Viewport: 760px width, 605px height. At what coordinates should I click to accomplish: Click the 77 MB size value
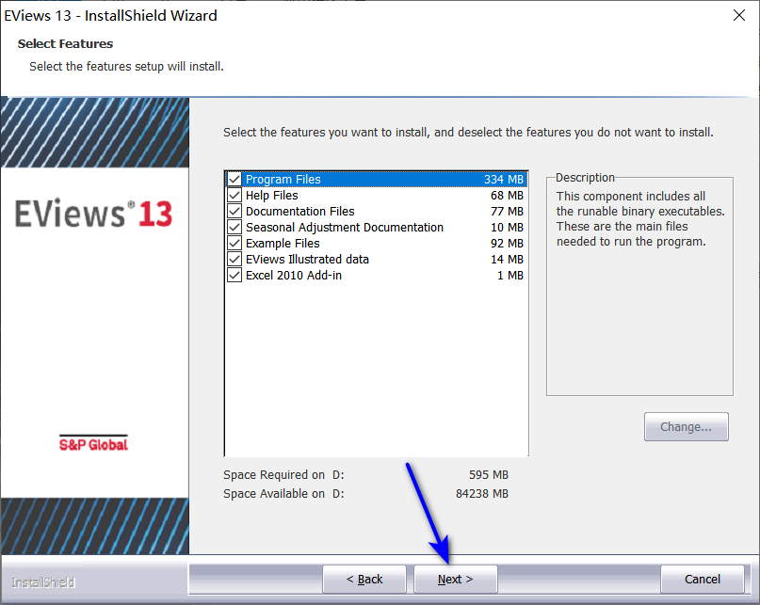coord(507,211)
